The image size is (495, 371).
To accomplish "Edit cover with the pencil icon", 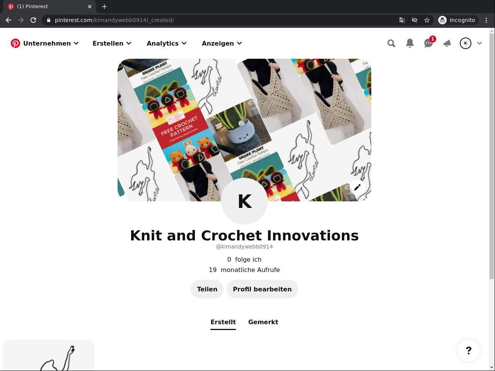I will point(357,187).
